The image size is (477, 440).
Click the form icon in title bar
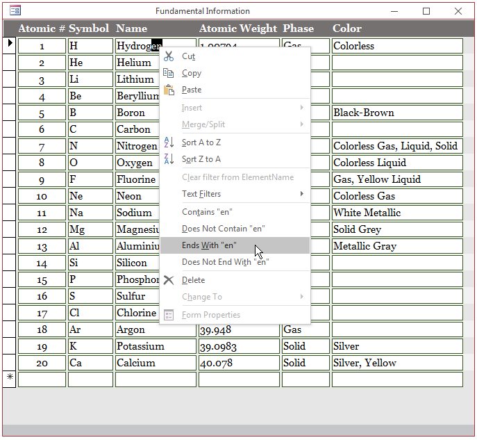point(15,10)
